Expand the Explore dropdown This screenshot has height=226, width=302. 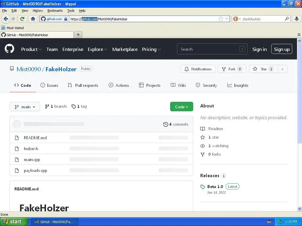click(97, 49)
